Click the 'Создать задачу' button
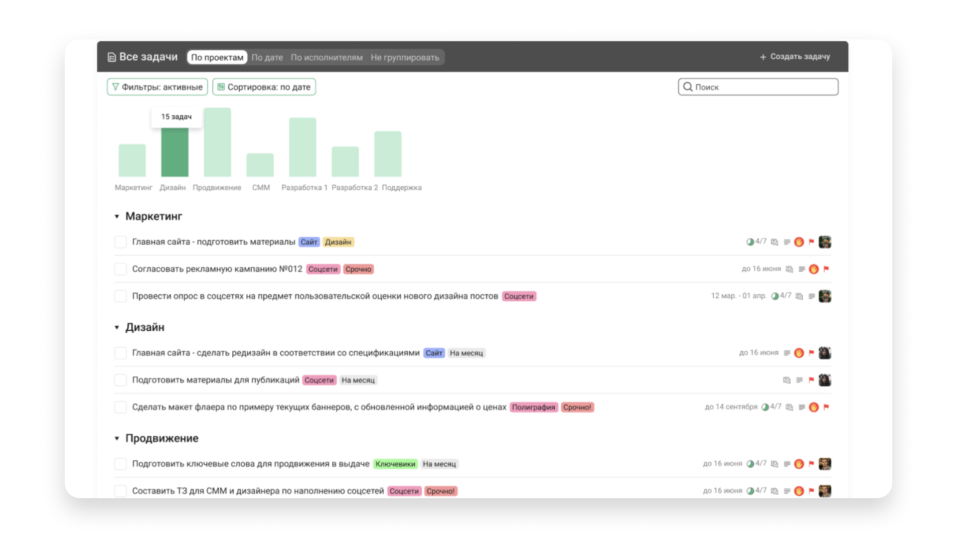Viewport: 957px width, 538px height. [795, 57]
